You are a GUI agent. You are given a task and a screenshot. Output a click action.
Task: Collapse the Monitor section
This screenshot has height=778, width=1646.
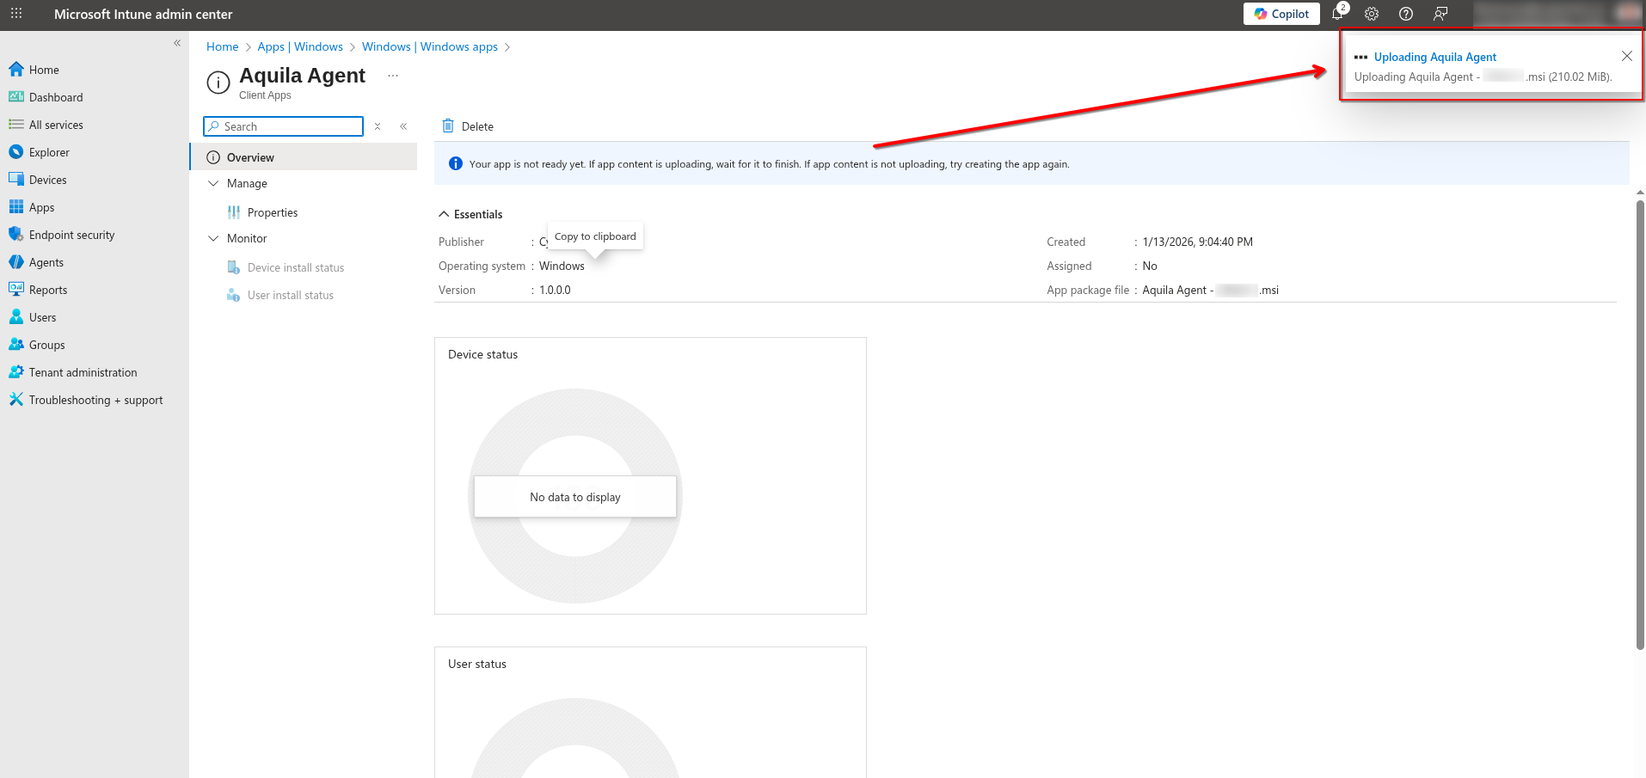(214, 239)
